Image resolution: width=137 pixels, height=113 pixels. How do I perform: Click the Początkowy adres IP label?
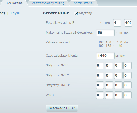pos(60,23)
